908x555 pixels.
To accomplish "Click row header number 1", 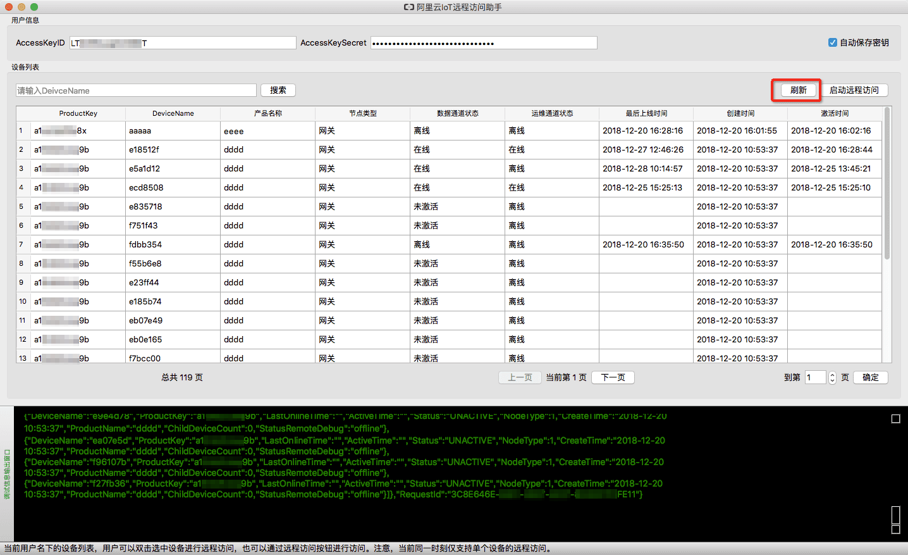I will 23,130.
